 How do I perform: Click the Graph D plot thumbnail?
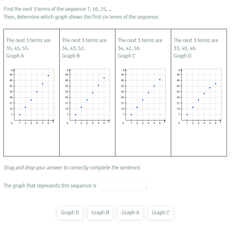[x=199, y=97]
